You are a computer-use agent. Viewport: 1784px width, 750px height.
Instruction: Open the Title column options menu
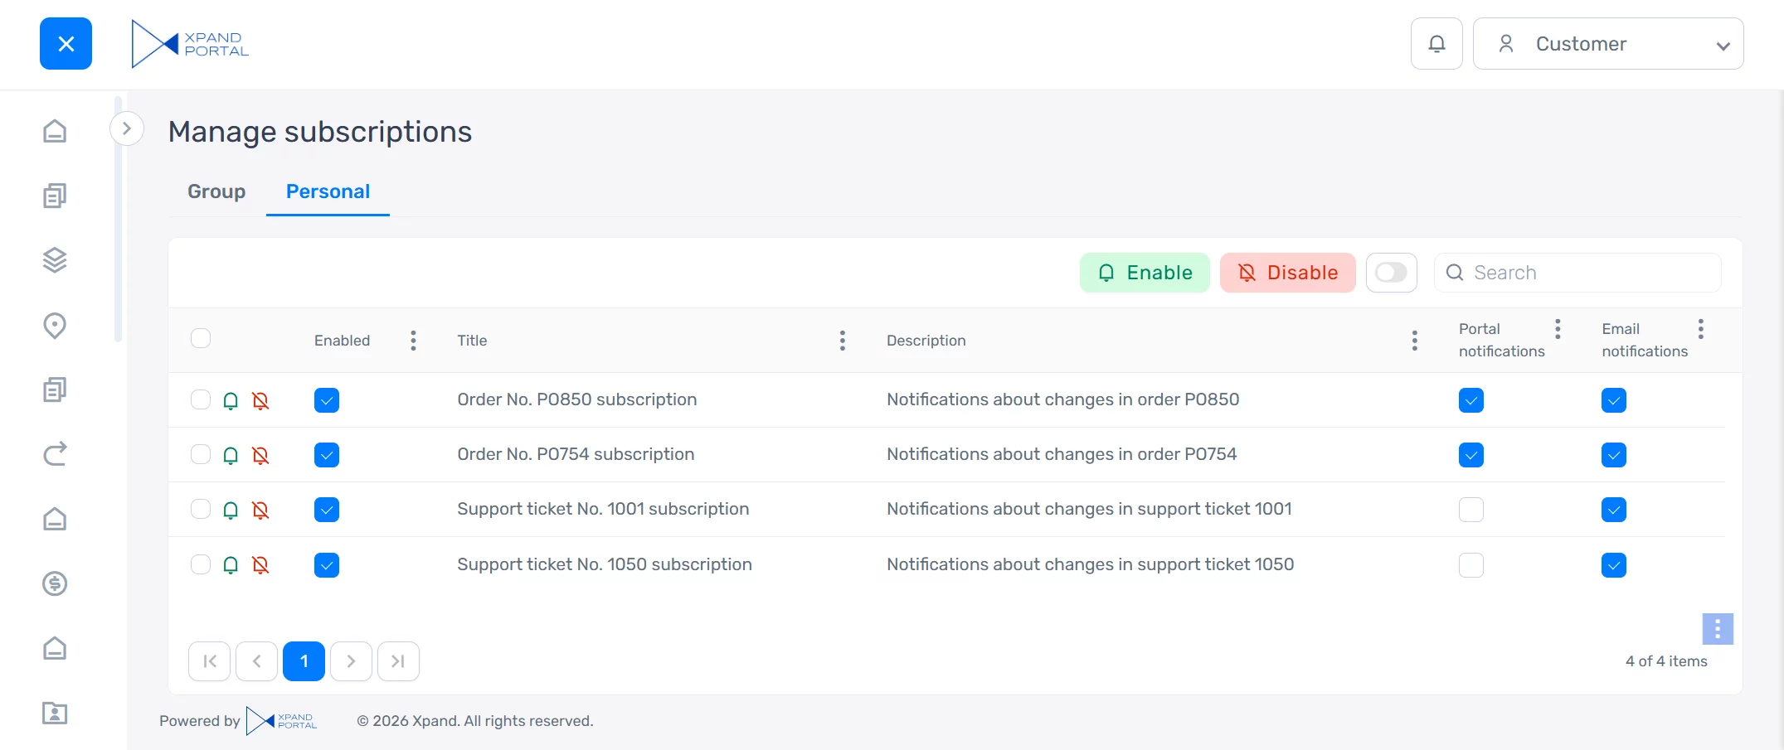pyautogui.click(x=842, y=341)
